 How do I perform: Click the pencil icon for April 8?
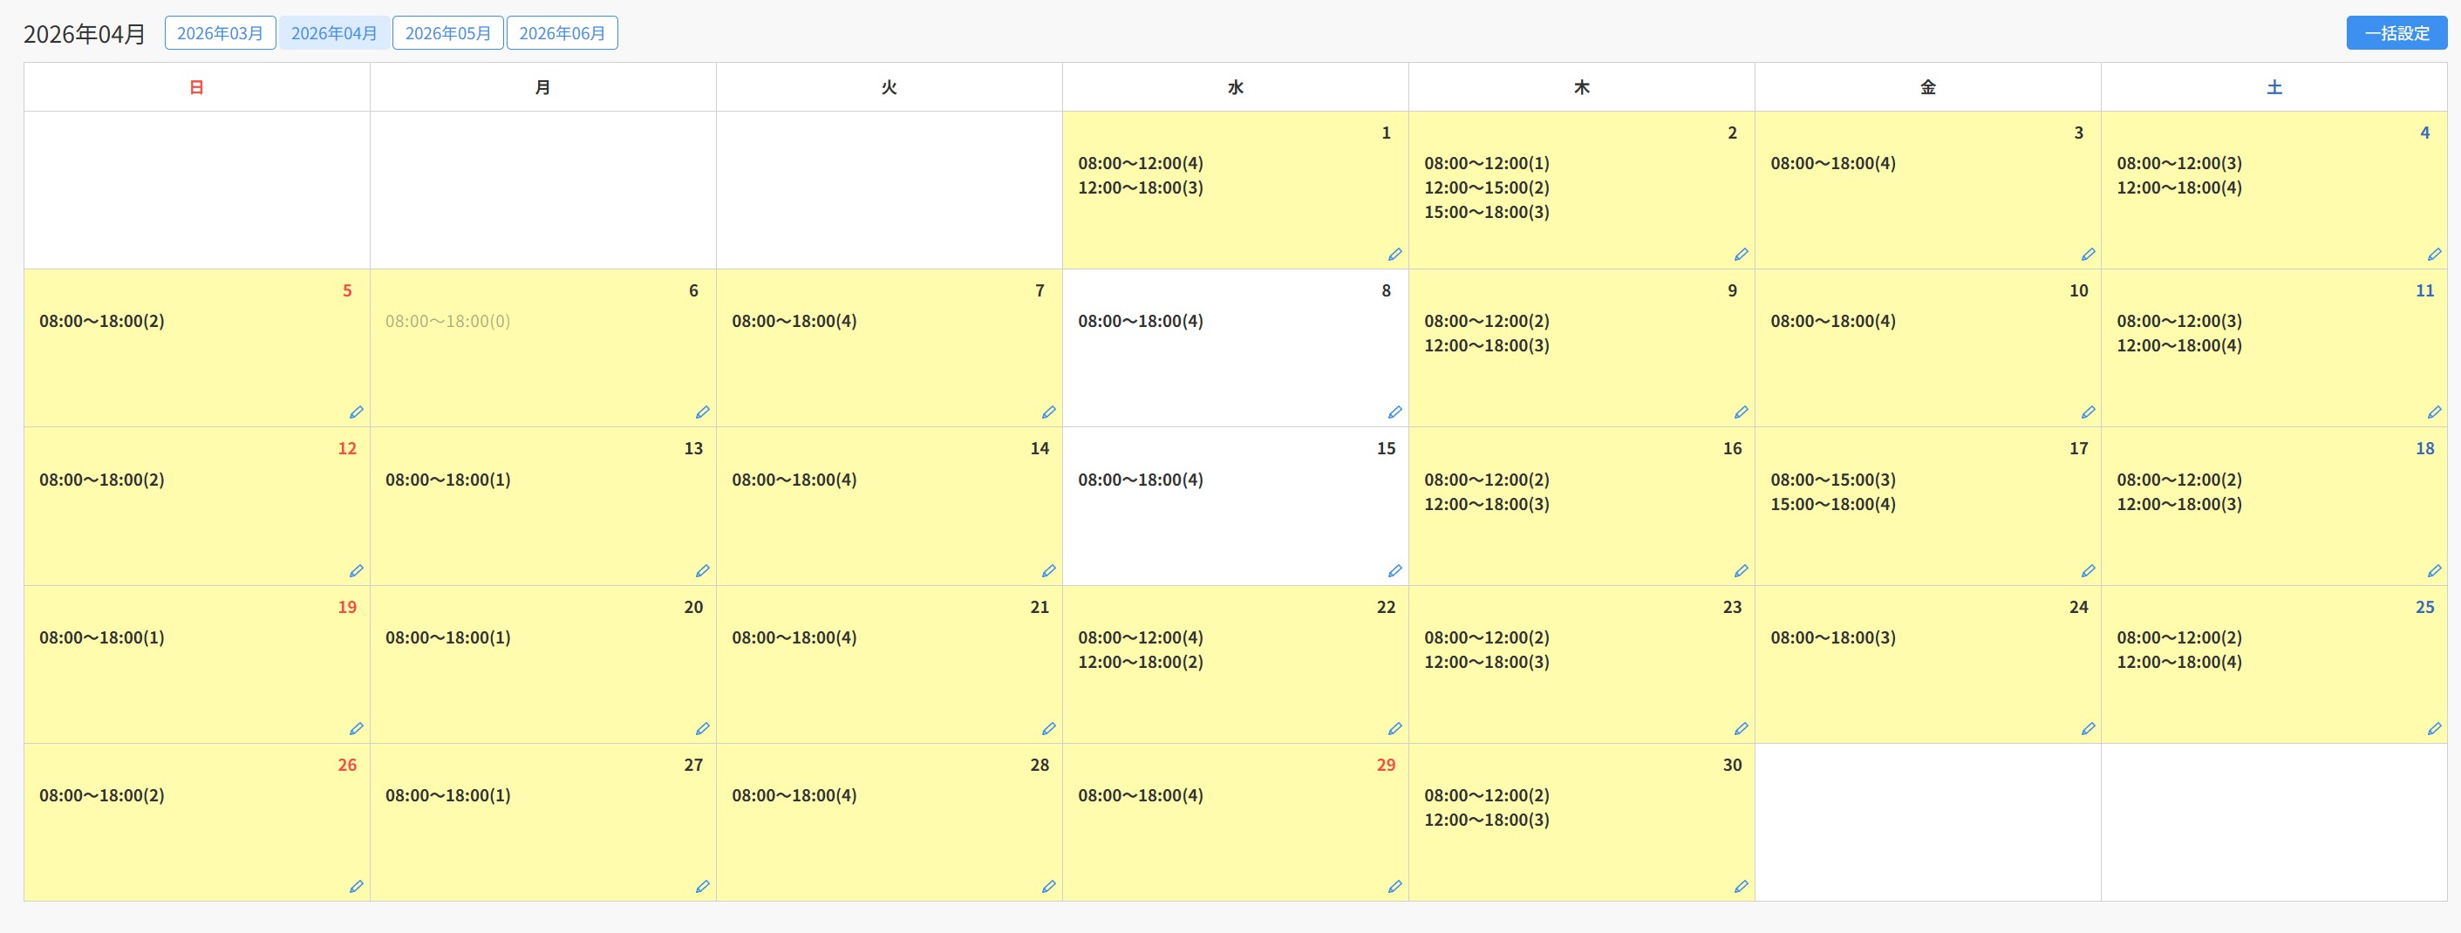coord(1394,412)
